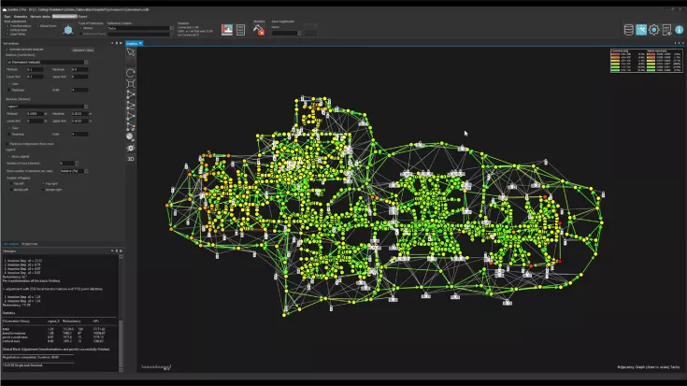Open the database icon at the top right
Screen dimensions: 687x386
(629, 30)
